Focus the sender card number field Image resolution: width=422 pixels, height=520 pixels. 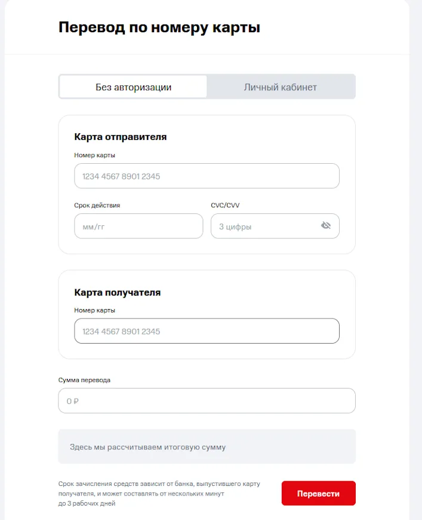click(207, 176)
